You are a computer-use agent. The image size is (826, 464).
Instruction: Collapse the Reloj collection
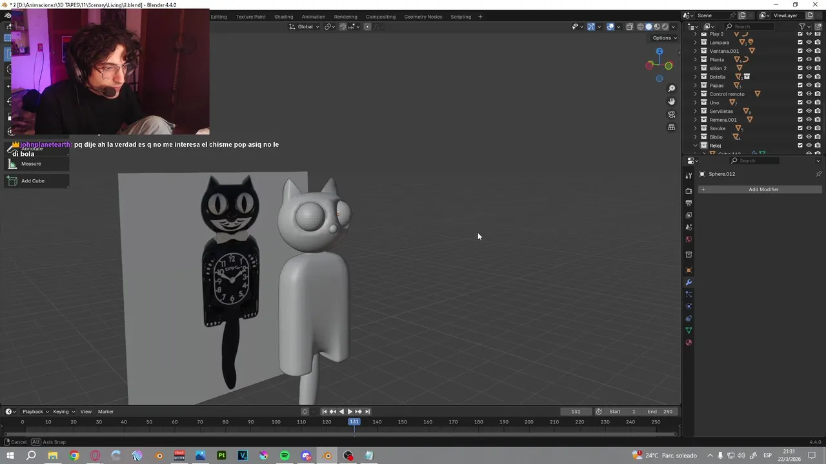[x=696, y=146]
